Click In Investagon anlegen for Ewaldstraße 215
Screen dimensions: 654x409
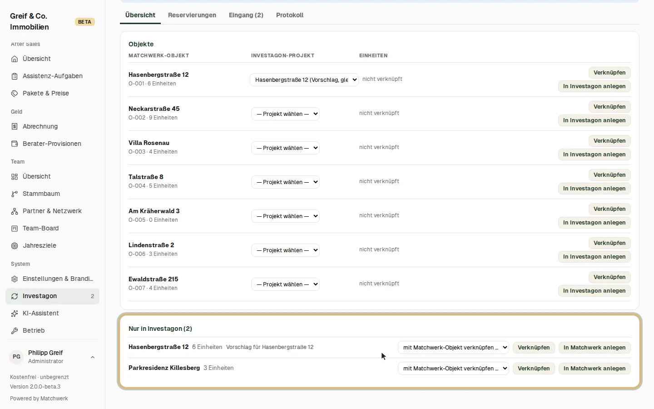point(594,291)
